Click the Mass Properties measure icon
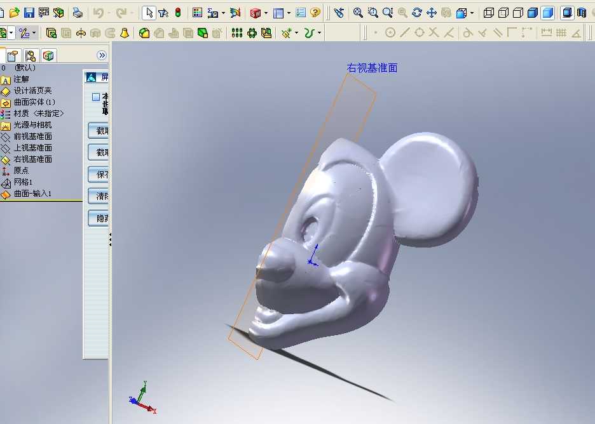Viewport: 595px width, 424px height. tap(212, 13)
